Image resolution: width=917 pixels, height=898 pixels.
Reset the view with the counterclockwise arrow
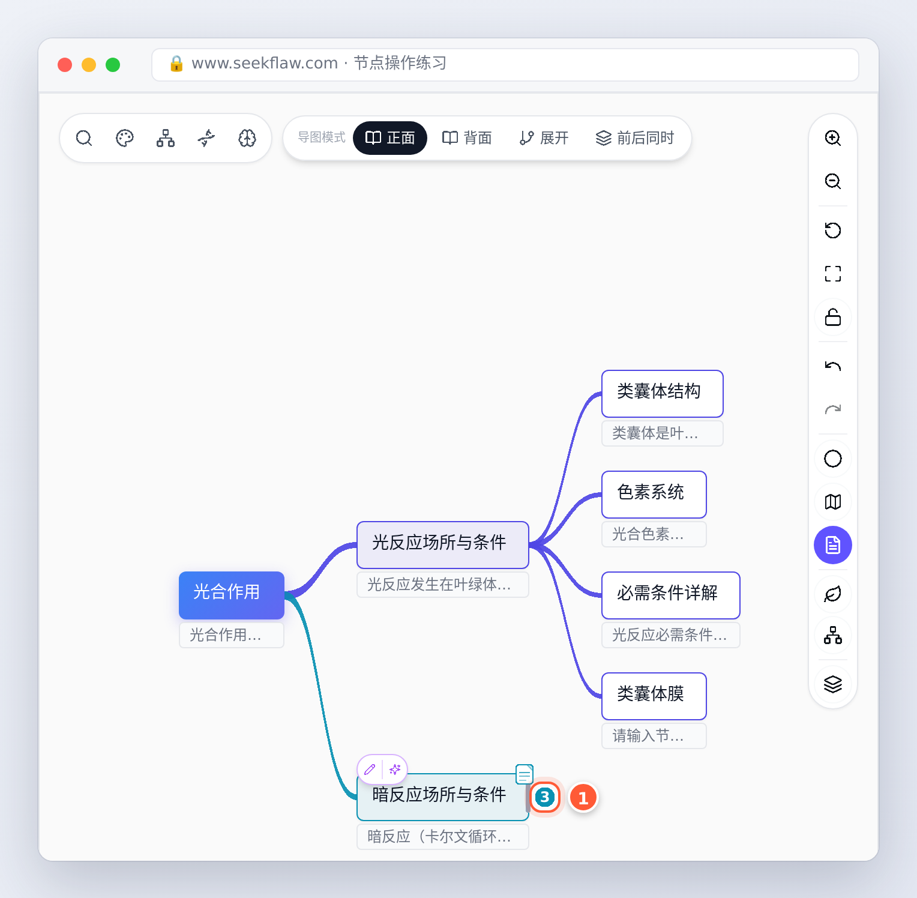(833, 231)
